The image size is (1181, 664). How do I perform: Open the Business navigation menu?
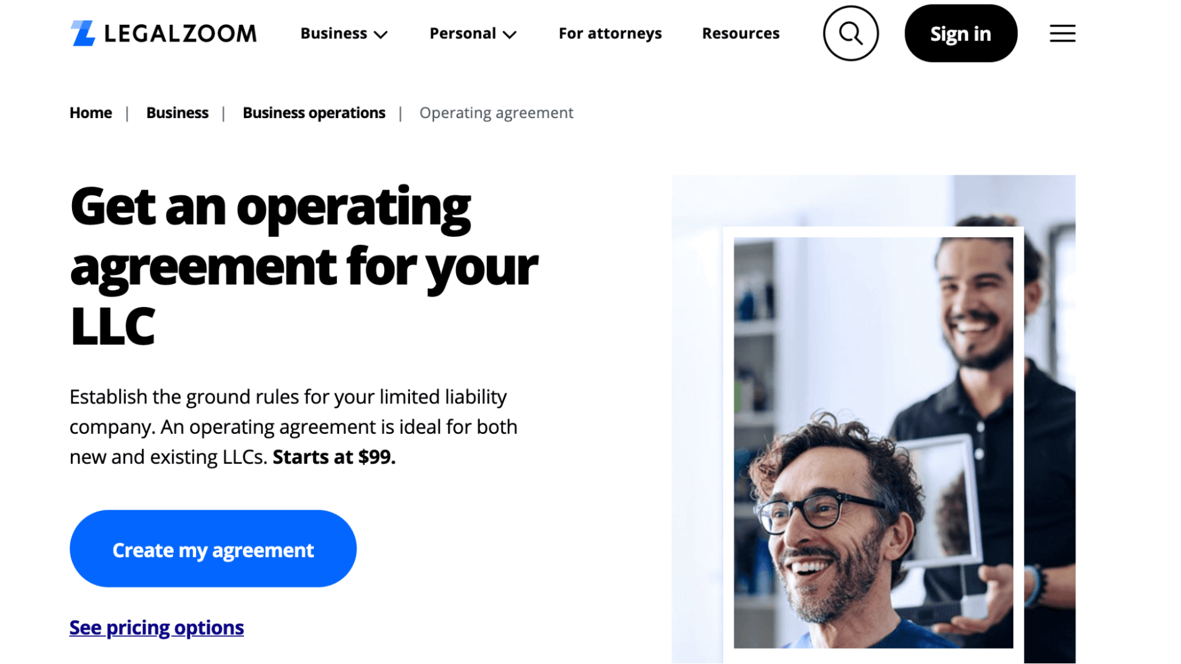pos(344,34)
